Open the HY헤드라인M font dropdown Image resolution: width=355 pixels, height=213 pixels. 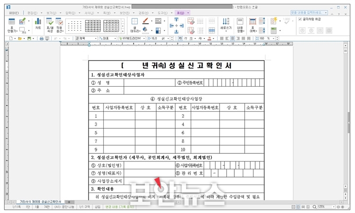[132, 38]
